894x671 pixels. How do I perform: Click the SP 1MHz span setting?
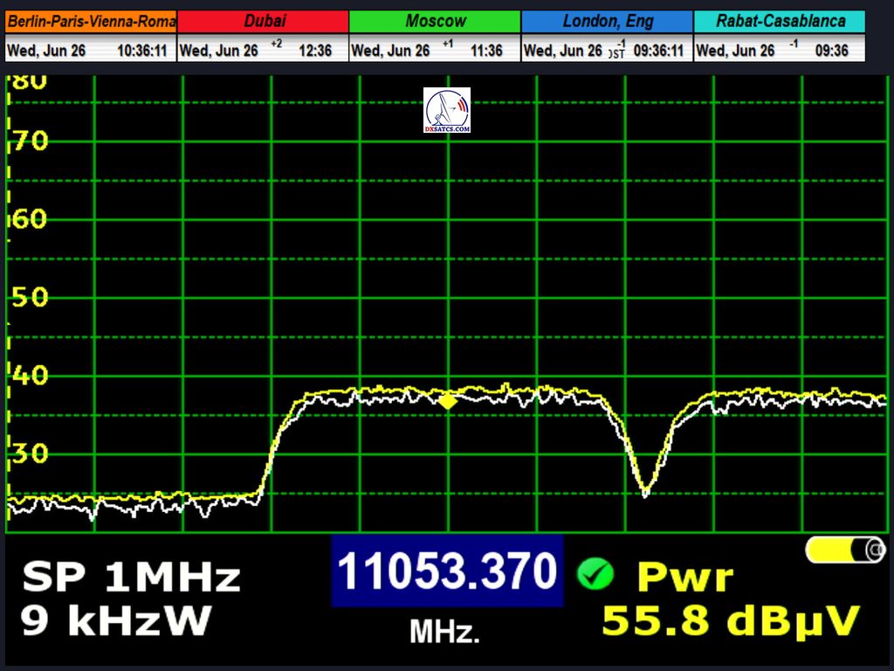[x=131, y=578]
